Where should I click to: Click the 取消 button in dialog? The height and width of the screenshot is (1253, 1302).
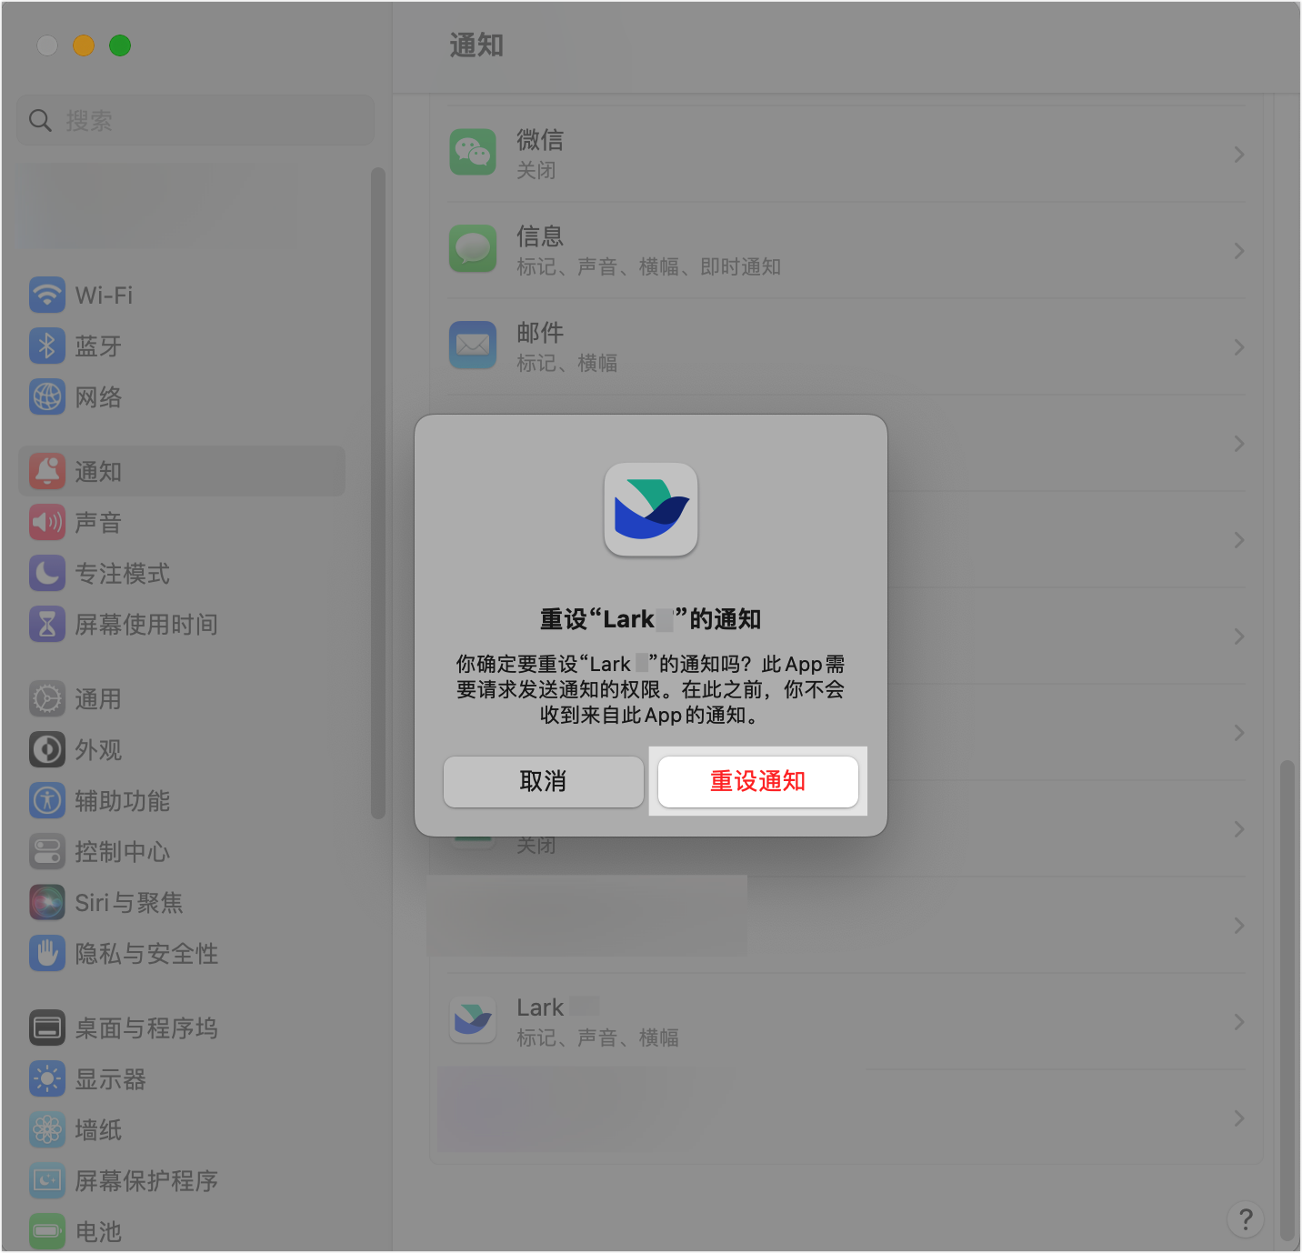point(544,782)
